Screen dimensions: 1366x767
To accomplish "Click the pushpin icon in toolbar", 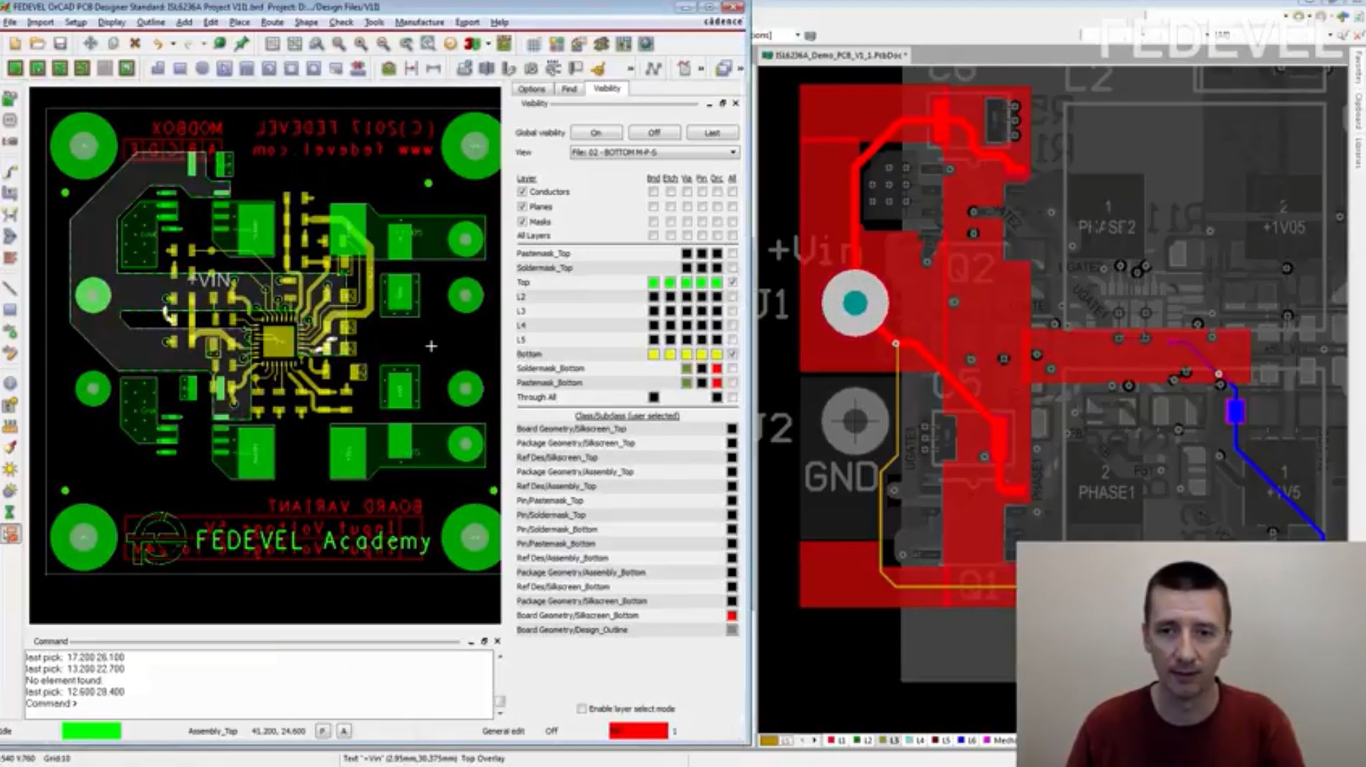I will pos(242,44).
